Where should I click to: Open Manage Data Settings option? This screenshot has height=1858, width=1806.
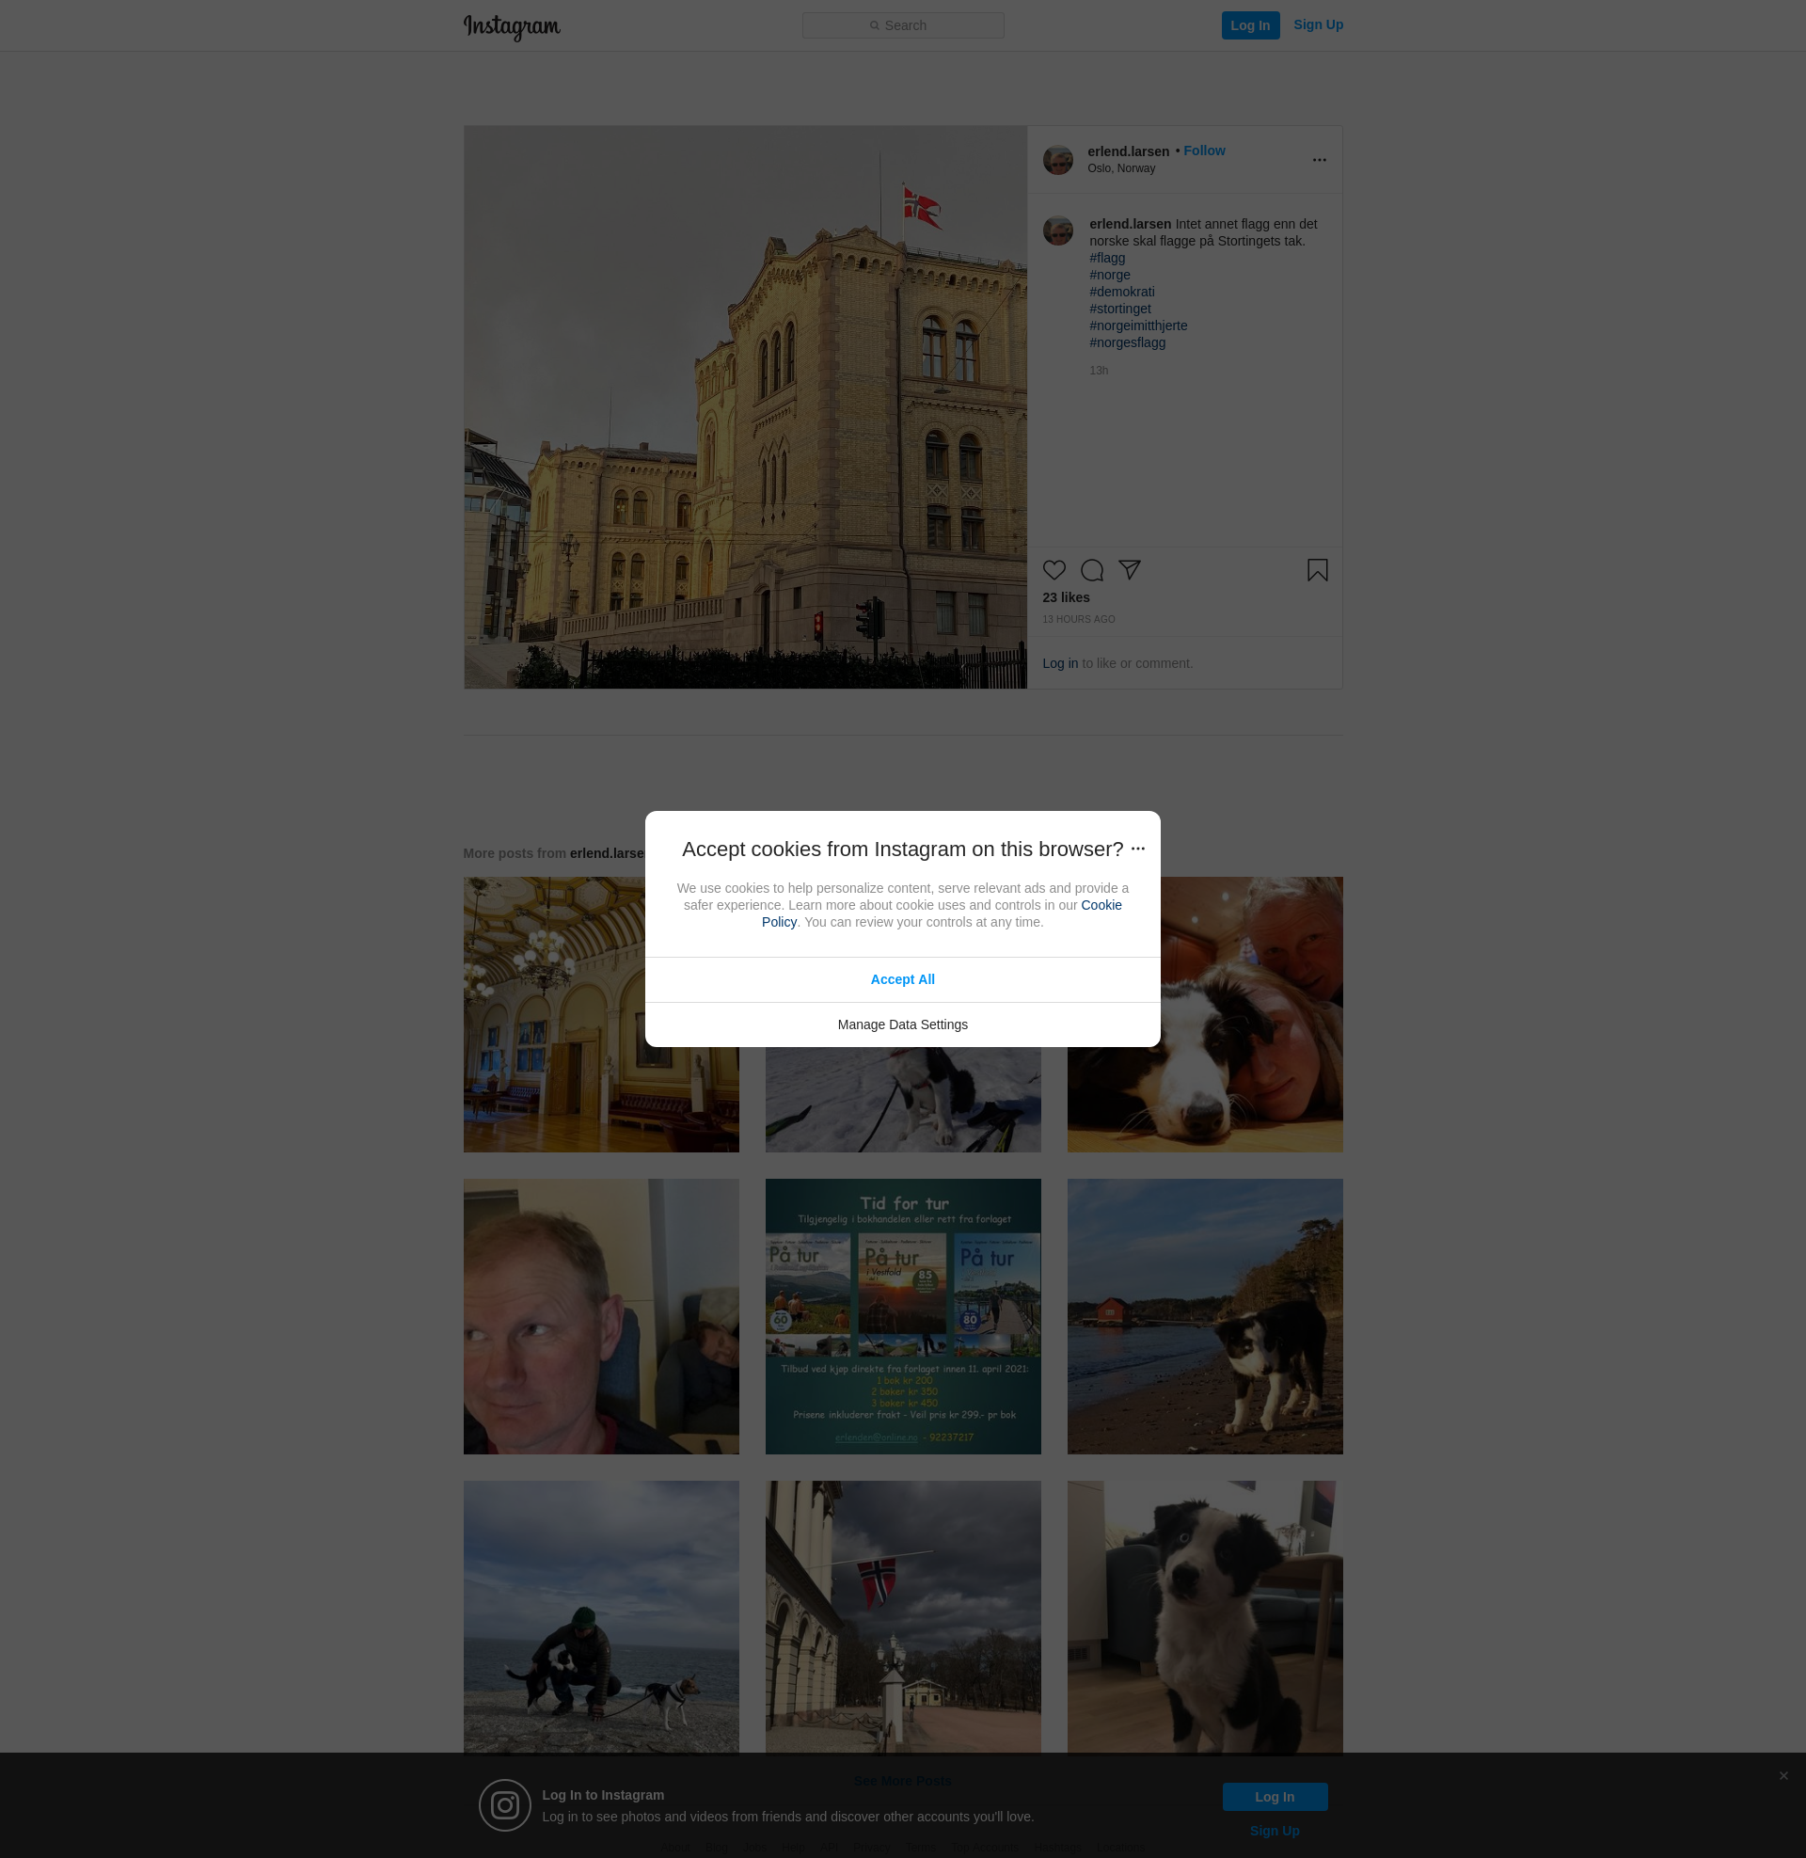pyautogui.click(x=902, y=1024)
